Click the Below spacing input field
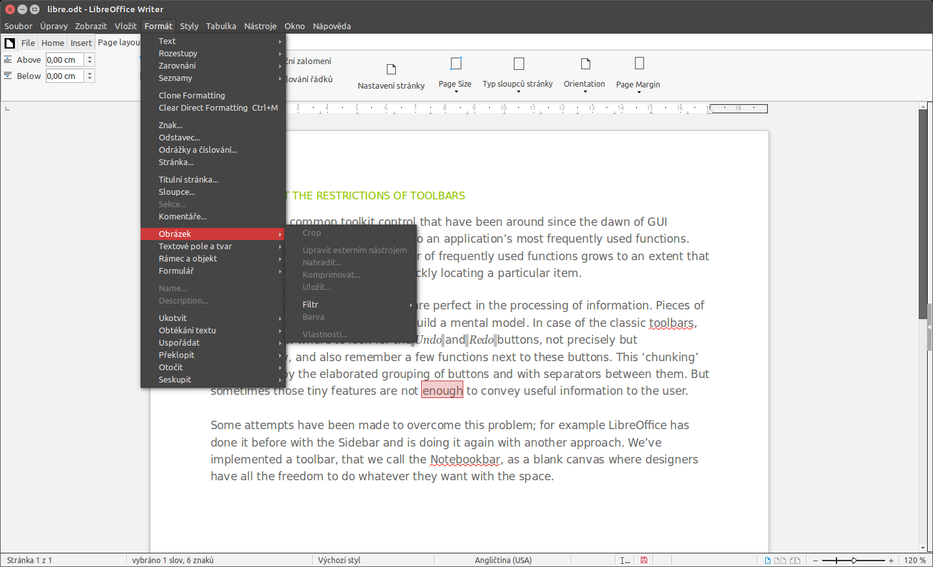 click(x=65, y=76)
